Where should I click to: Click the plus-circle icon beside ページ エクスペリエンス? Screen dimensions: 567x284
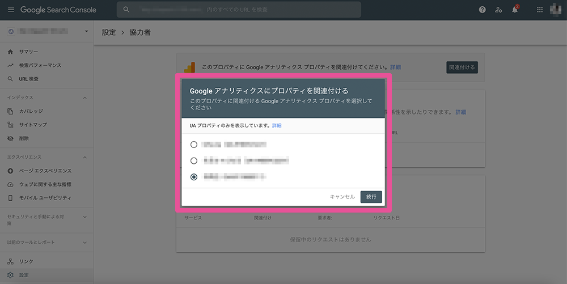click(x=10, y=171)
